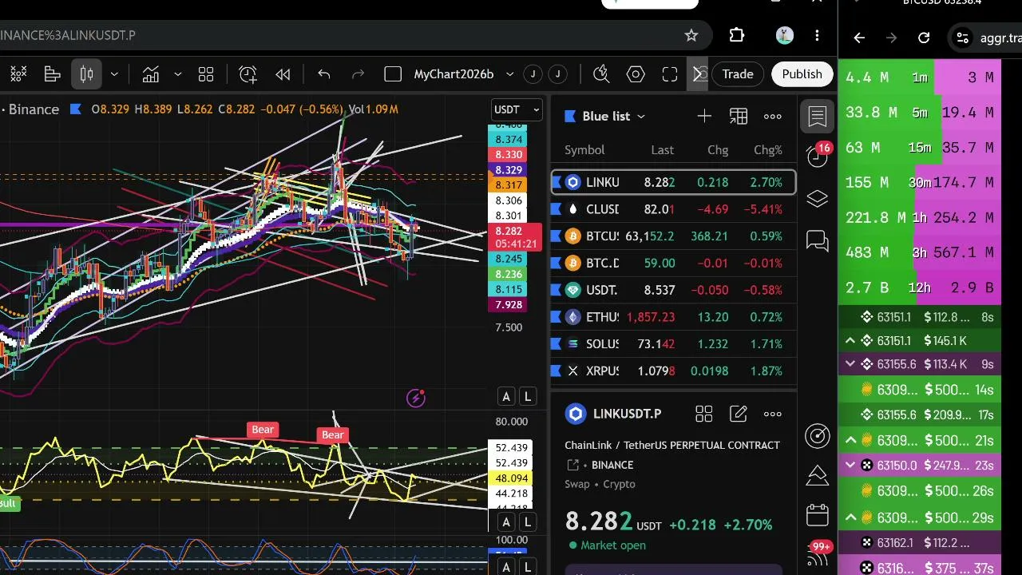The width and height of the screenshot is (1022, 575).
Task: Click the Publish button
Action: [x=802, y=74]
